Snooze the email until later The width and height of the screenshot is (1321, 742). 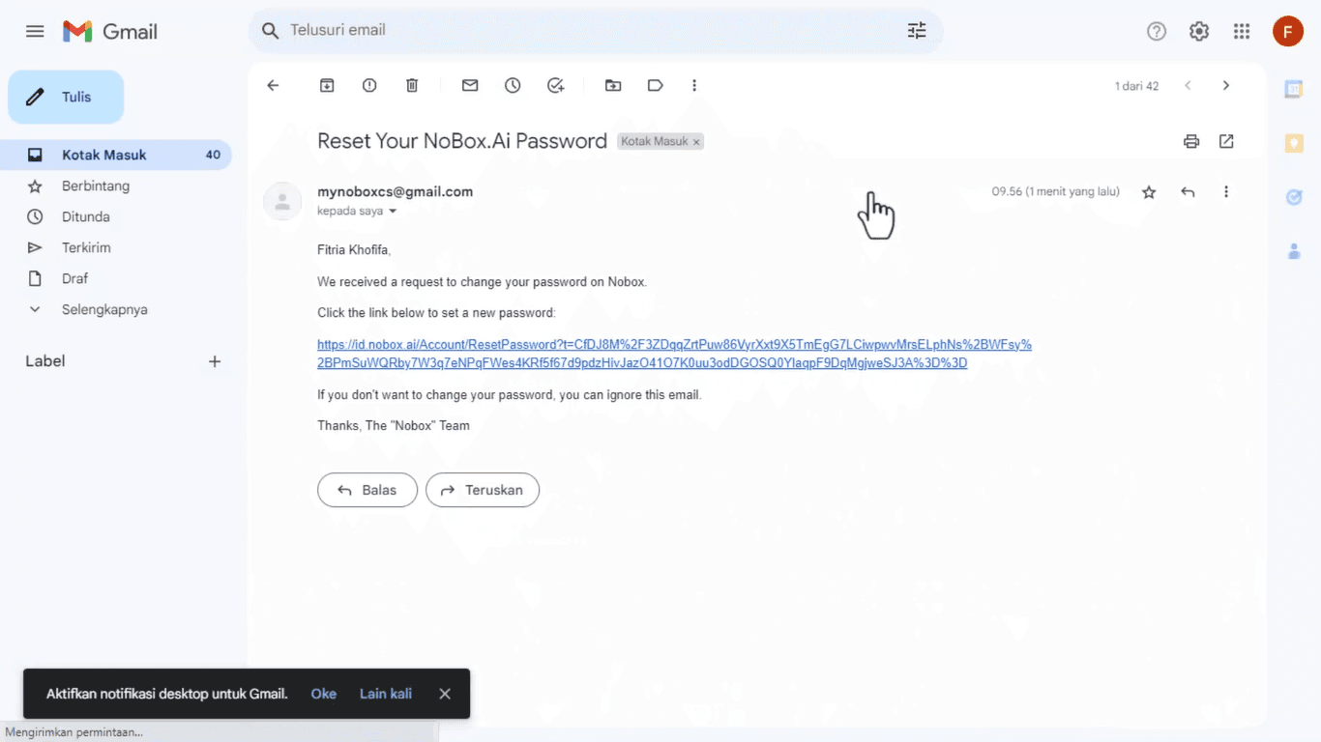(513, 85)
